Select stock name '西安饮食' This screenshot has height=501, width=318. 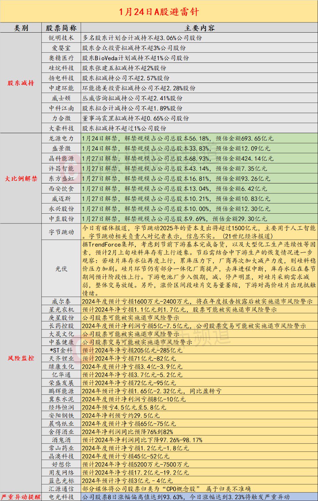[61, 189]
